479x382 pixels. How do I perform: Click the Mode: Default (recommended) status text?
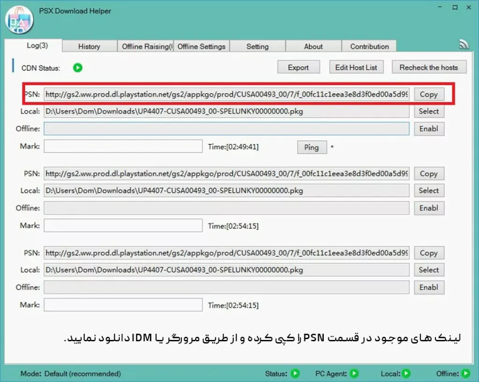pyautogui.click(x=71, y=374)
